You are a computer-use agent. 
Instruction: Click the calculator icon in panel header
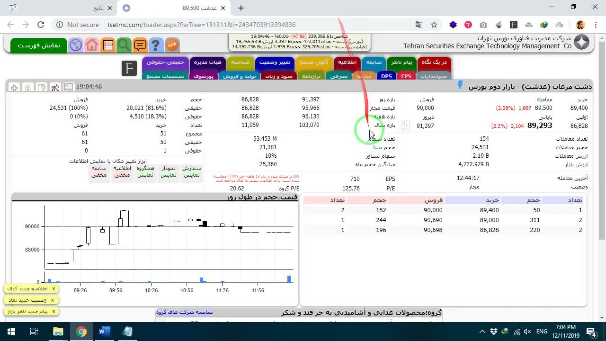28,87
